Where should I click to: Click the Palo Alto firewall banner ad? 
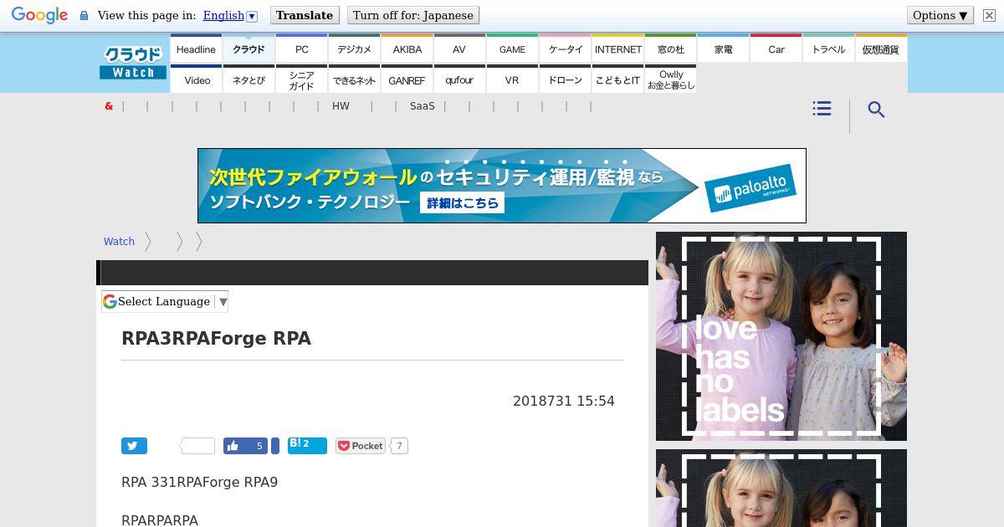point(502,186)
